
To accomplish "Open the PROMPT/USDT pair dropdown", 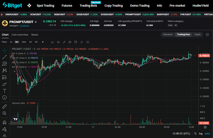I will pyautogui.click(x=36, y=22).
